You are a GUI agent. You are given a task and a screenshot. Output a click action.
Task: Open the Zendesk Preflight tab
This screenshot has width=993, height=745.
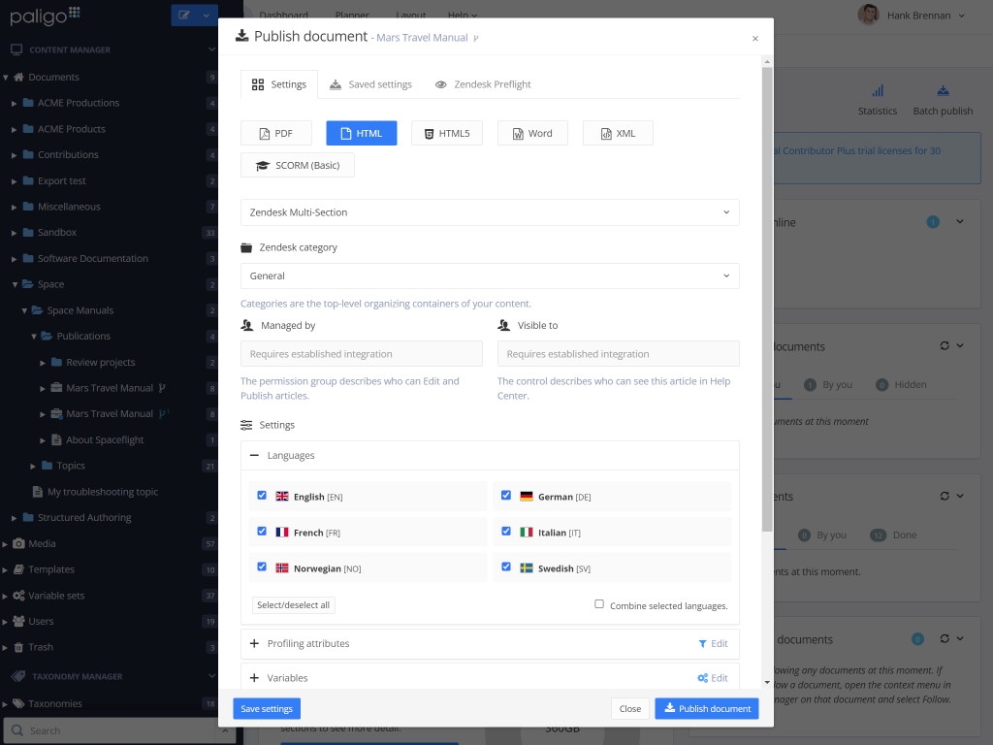click(483, 84)
